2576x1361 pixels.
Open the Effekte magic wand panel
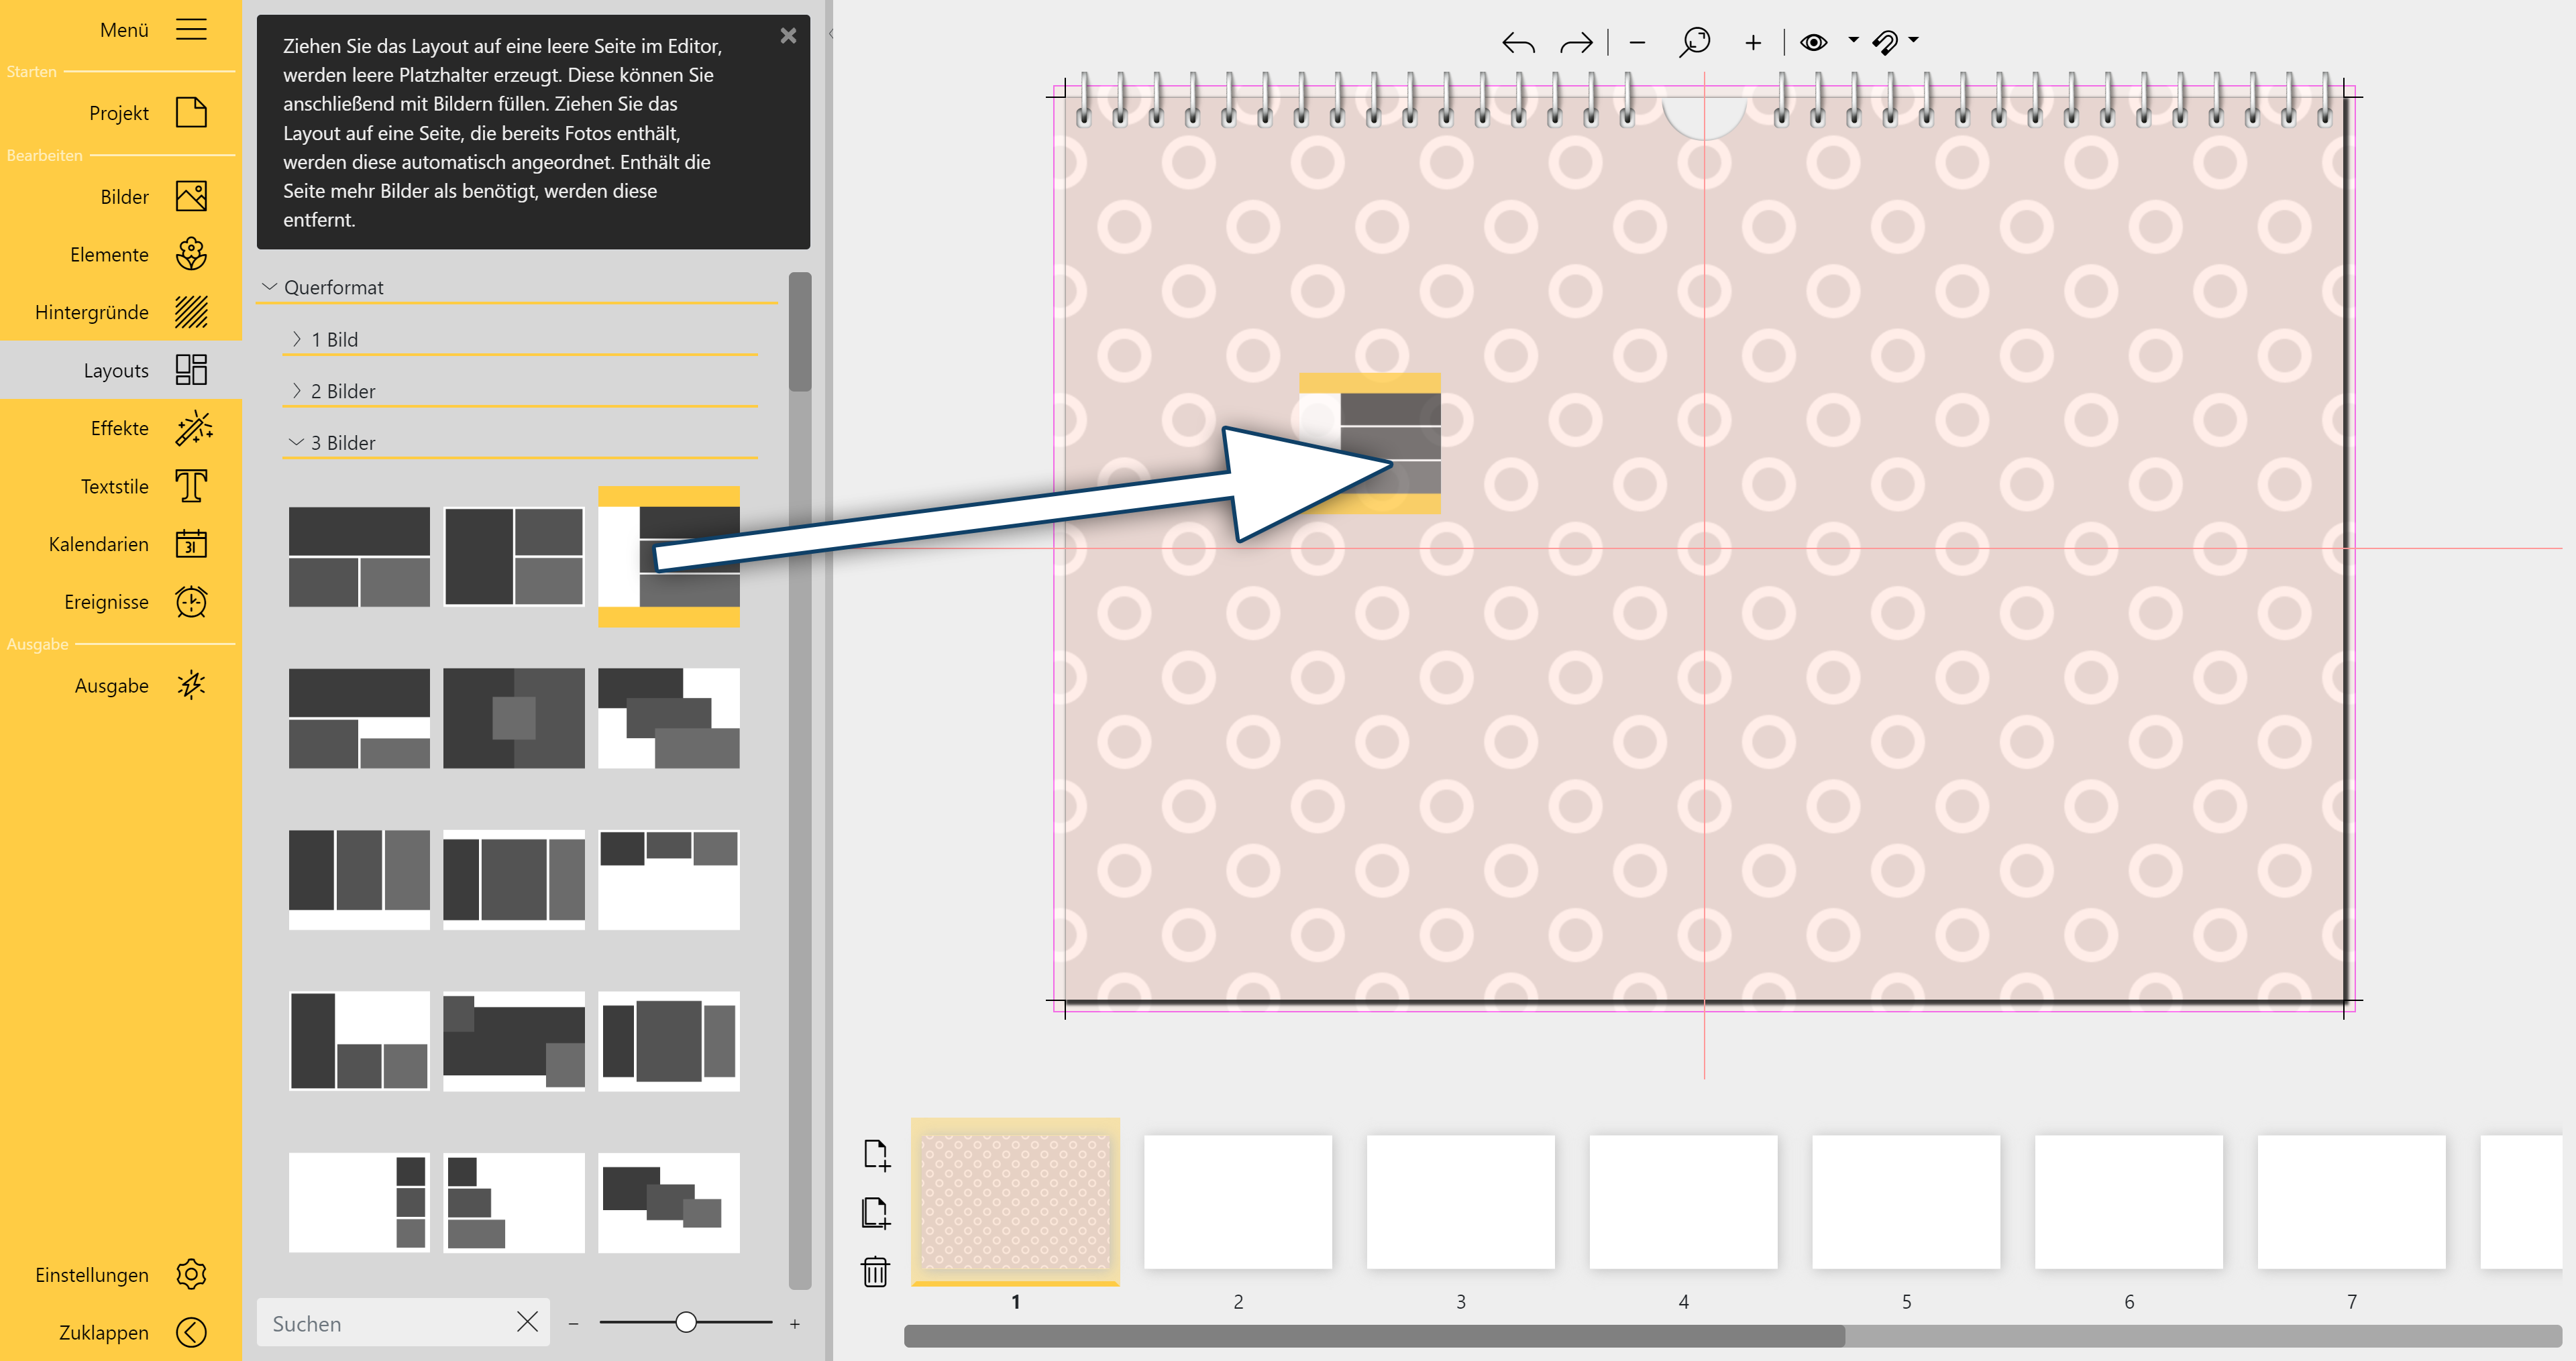click(x=120, y=428)
